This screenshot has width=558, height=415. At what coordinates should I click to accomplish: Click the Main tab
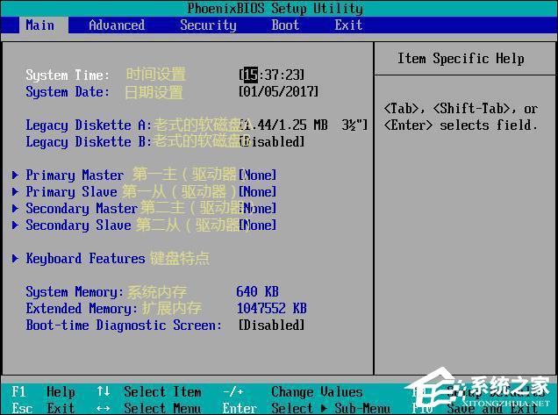[x=39, y=25]
